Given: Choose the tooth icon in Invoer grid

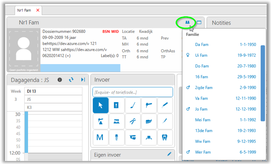Looking at the screenshot, I should pyautogui.click(x=165, y=138).
